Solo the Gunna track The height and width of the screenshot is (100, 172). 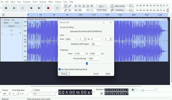tap(17, 23)
